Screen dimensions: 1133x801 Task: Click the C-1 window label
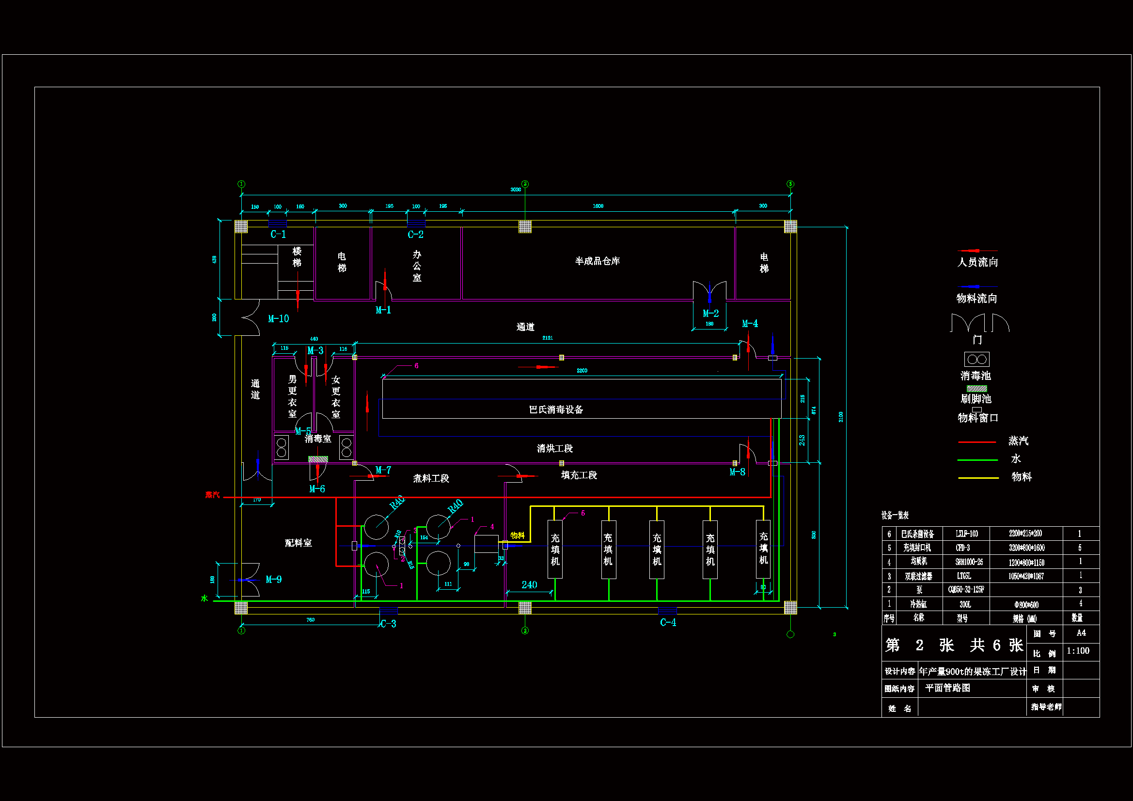tap(278, 235)
